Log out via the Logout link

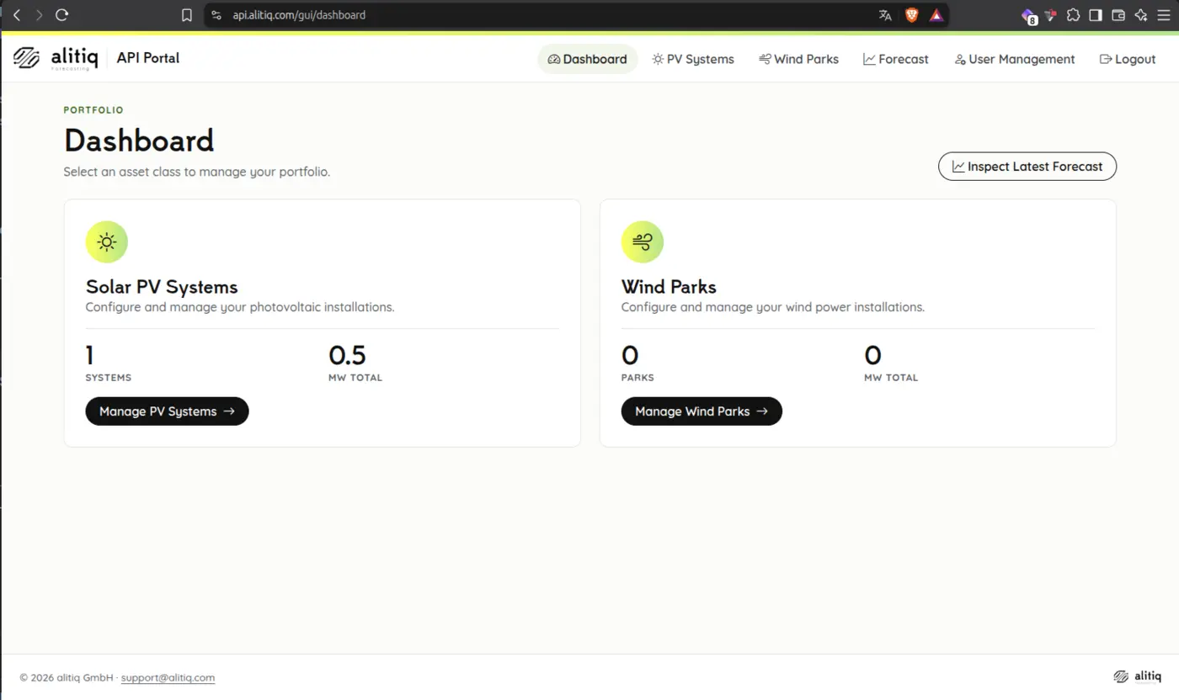coord(1128,59)
